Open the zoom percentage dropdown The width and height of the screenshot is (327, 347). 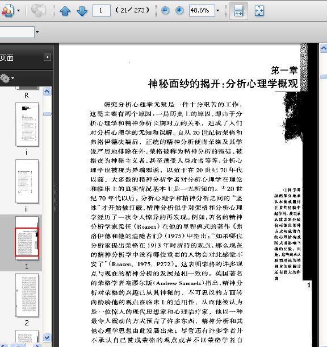click(x=218, y=10)
